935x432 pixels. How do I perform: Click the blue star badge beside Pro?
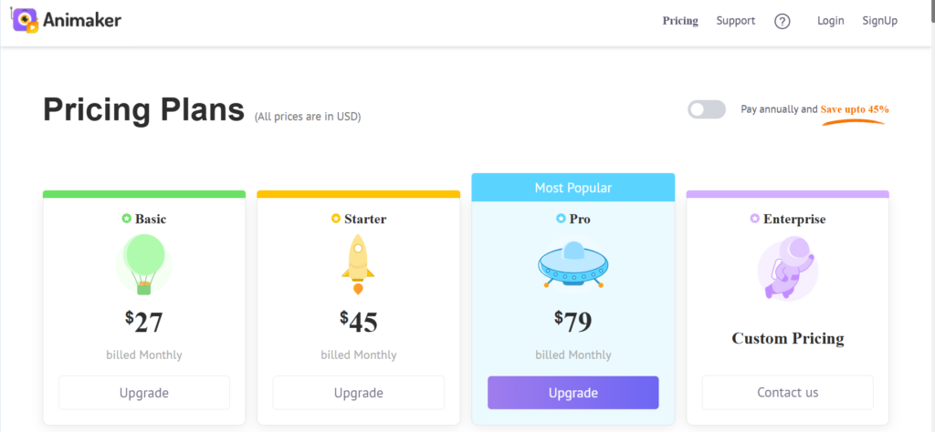coord(561,219)
